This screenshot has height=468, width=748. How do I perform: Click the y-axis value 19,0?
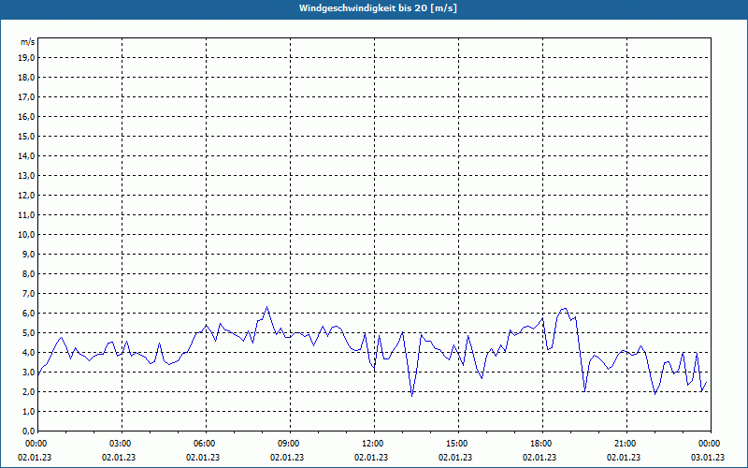(26, 58)
